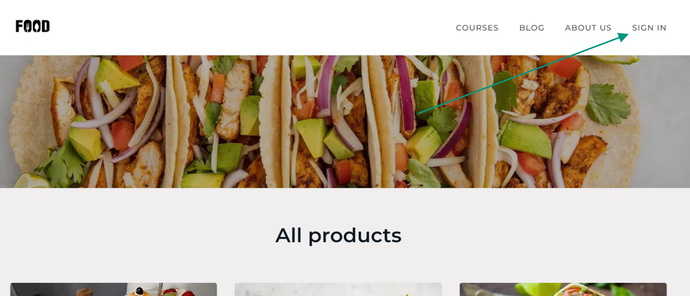Screen dimensions: 690x296
Task: Click the letter D in the FOOD logo
Action: tap(46, 26)
